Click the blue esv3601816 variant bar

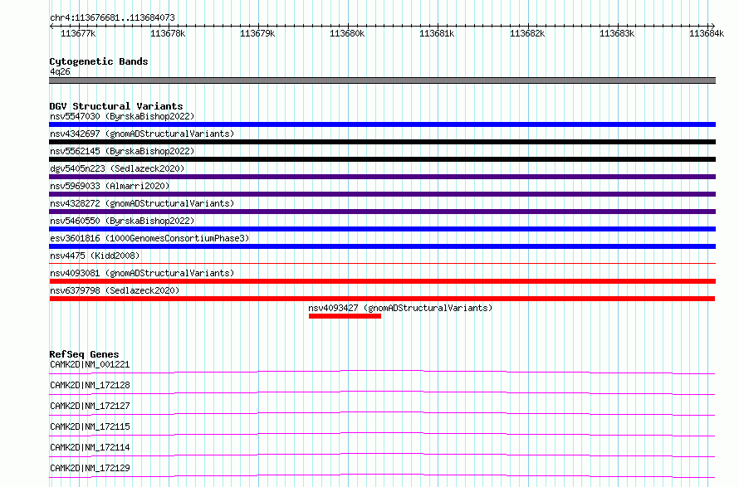click(x=382, y=246)
